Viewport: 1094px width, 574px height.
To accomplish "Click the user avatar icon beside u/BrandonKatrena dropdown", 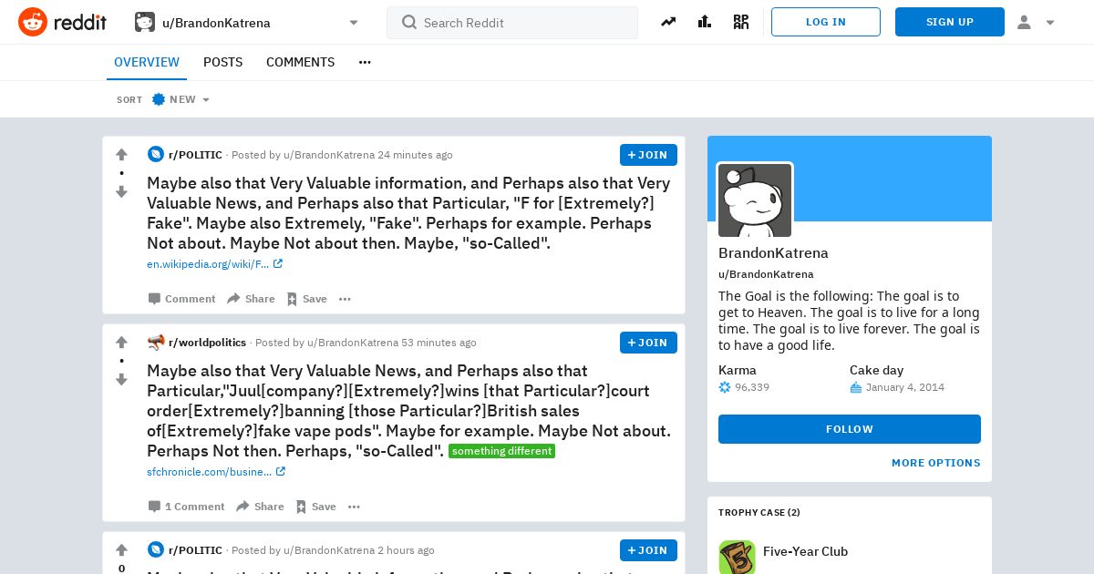I will point(145,22).
